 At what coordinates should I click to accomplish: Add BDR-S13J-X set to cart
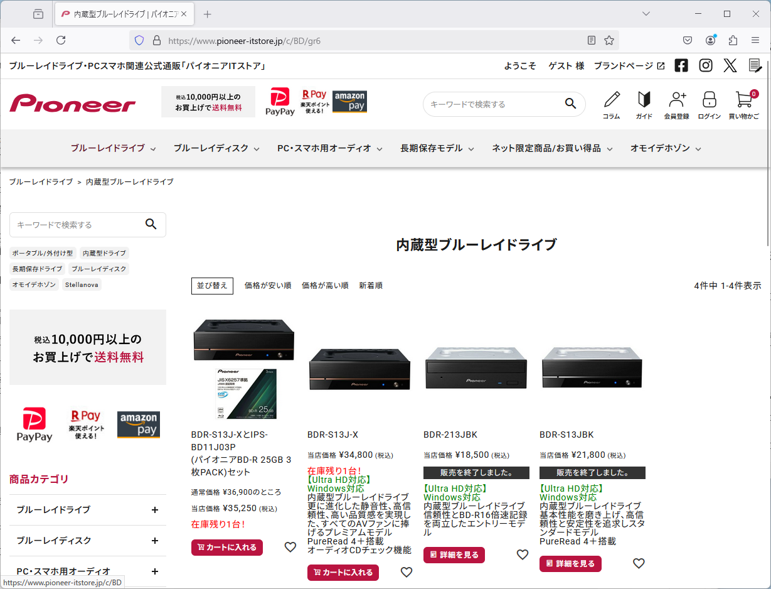pyautogui.click(x=227, y=548)
